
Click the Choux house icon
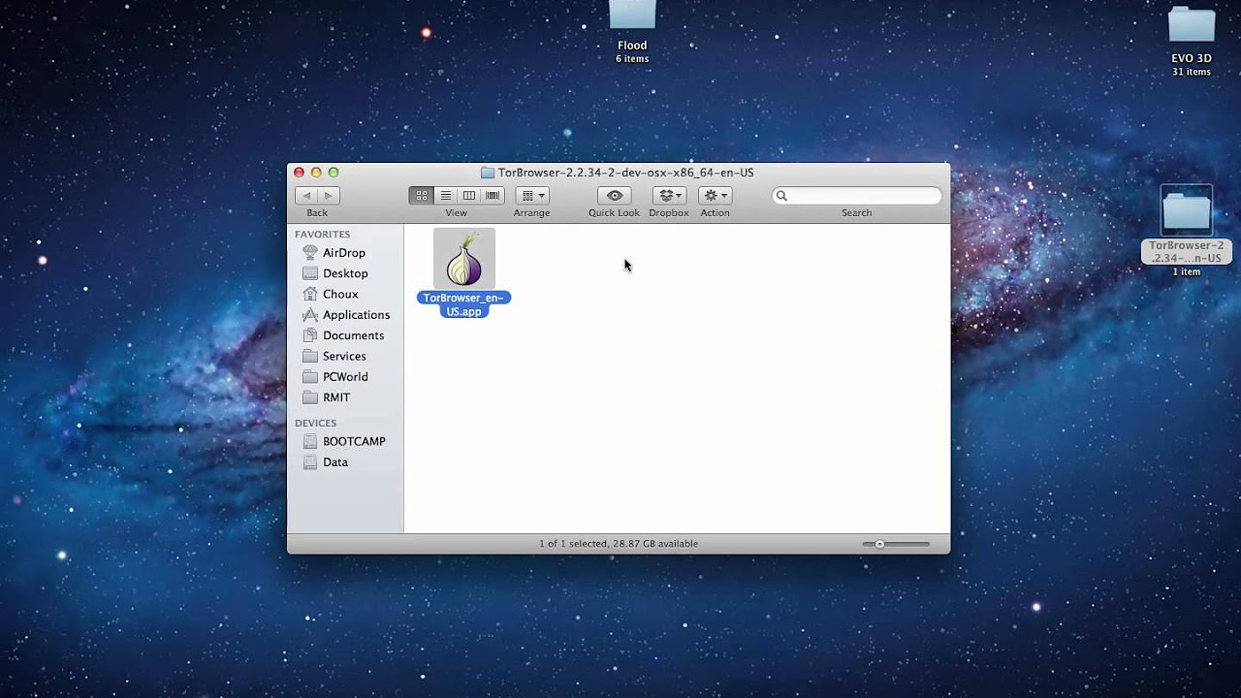point(310,294)
